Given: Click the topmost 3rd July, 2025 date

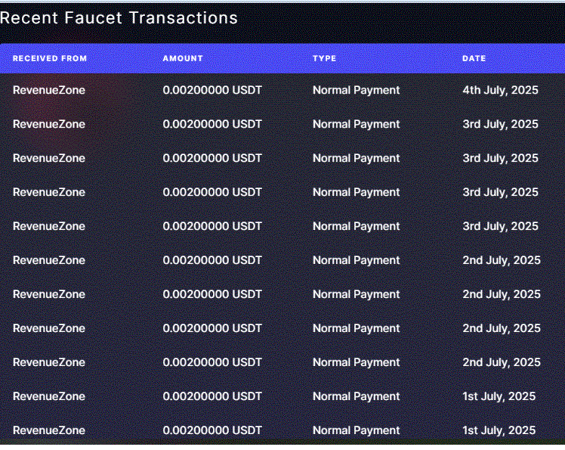Looking at the screenshot, I should [500, 124].
